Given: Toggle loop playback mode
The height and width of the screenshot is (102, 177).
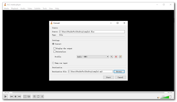Looking at the screenshot, I should [x=38, y=96].
